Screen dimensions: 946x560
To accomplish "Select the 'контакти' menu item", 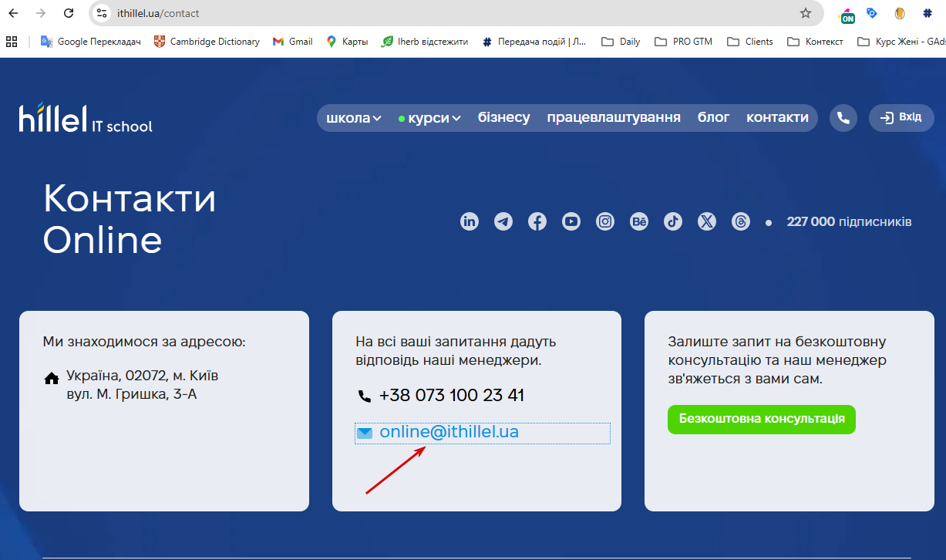I will (x=778, y=117).
